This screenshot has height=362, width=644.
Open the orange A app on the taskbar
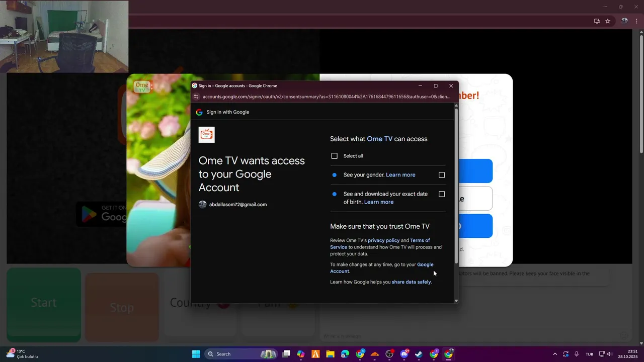[x=315, y=354]
